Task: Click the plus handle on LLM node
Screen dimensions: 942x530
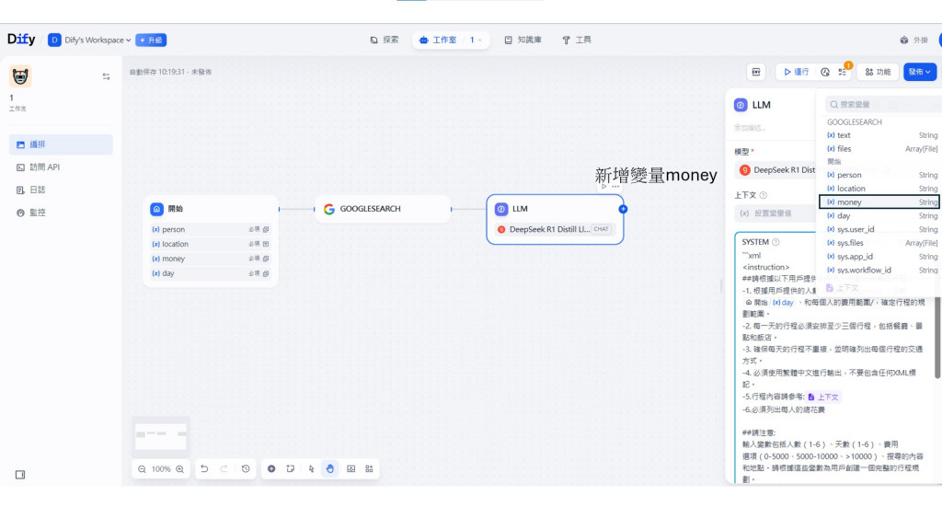Action: [x=623, y=209]
